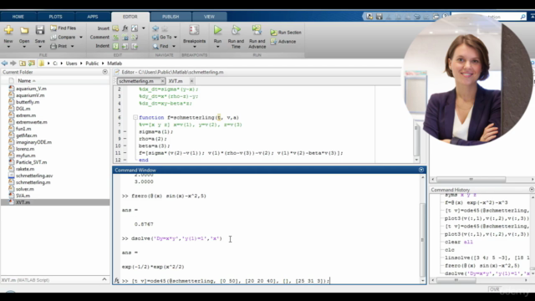Switch to the PUBLISH ribbon tab

(x=171, y=17)
